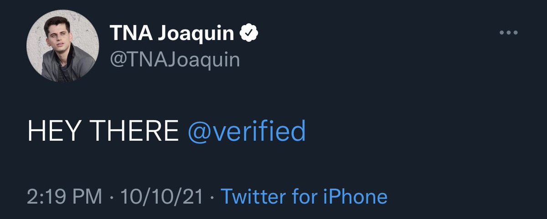Click the 2:19 PM timestamp

pyautogui.click(x=65, y=197)
